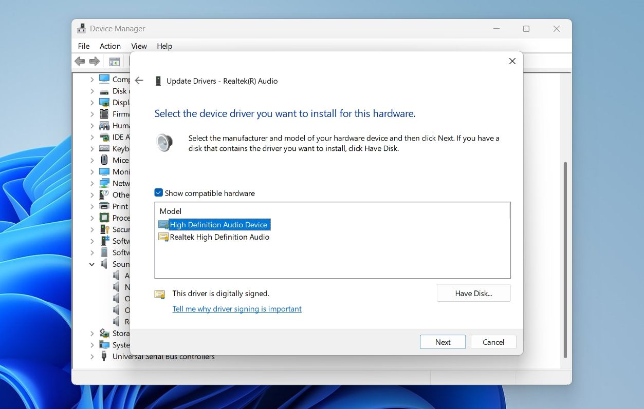Uncheck Show compatible hardware
This screenshot has height=409, width=644.
tap(159, 193)
